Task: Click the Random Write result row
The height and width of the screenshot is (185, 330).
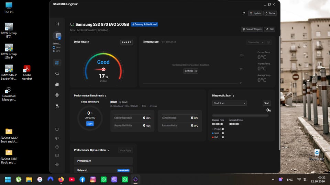Action: click(x=180, y=126)
